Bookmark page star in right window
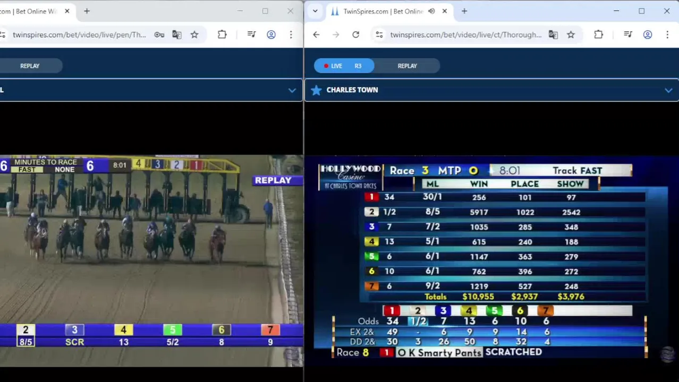The image size is (679, 382). (x=571, y=34)
